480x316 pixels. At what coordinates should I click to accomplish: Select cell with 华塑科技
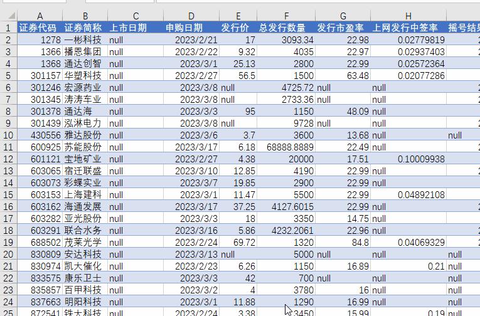click(85, 76)
